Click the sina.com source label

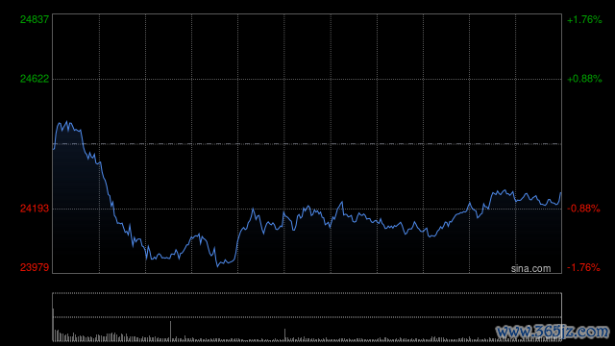click(530, 269)
